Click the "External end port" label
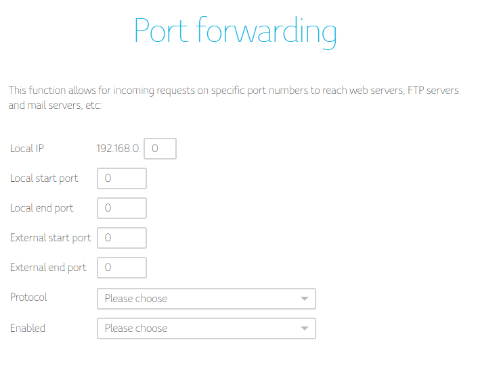499x365 pixels. point(48,268)
